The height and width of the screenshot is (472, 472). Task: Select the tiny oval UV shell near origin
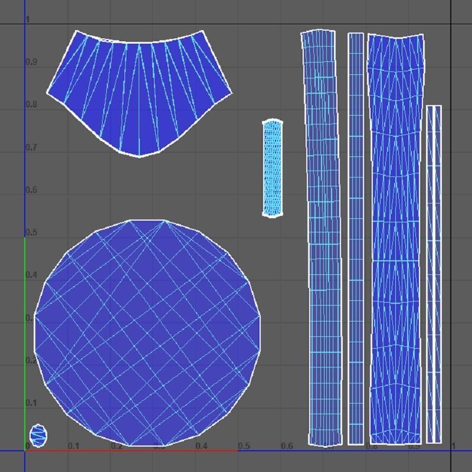pyautogui.click(x=38, y=435)
